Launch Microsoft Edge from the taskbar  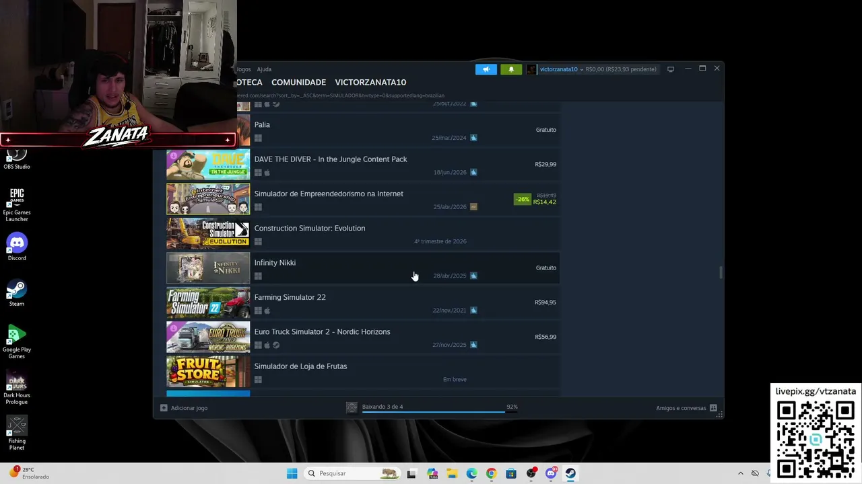tap(472, 473)
